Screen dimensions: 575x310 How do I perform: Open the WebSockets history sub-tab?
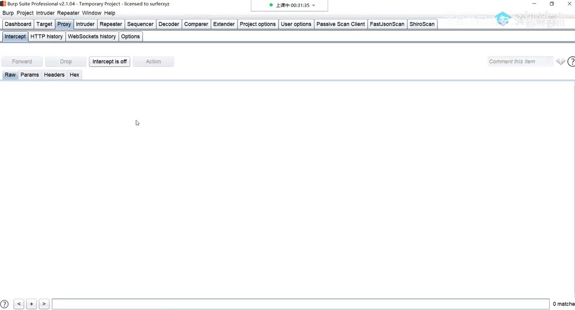point(92,36)
